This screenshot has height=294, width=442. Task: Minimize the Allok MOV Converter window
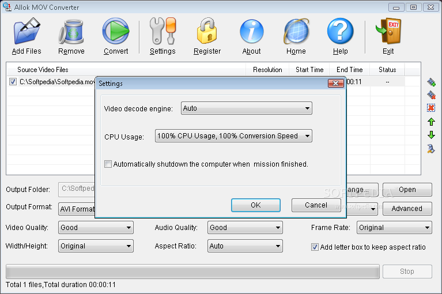pos(396,7)
